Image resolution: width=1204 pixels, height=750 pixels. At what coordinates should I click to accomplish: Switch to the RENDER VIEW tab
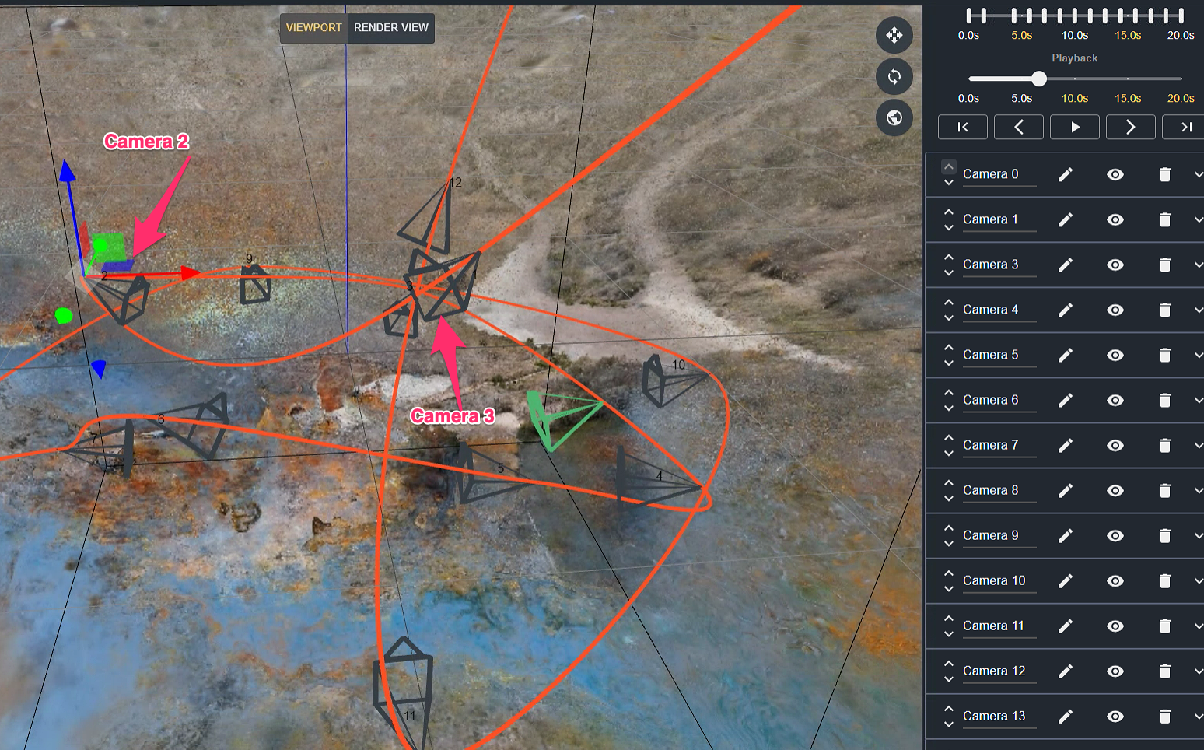tap(390, 28)
